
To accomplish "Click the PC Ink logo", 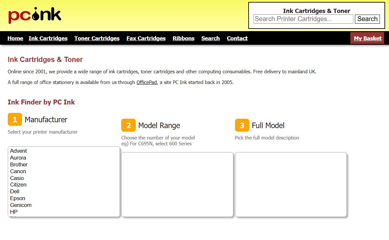I will coord(35,15).
